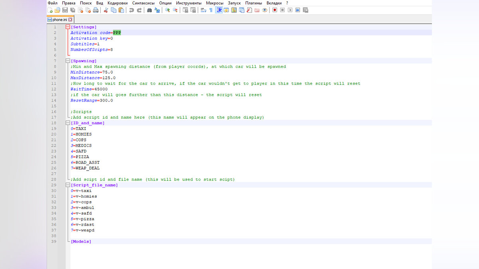Collapse the [Spawning] section fold marker
479x269 pixels.
(x=67, y=61)
